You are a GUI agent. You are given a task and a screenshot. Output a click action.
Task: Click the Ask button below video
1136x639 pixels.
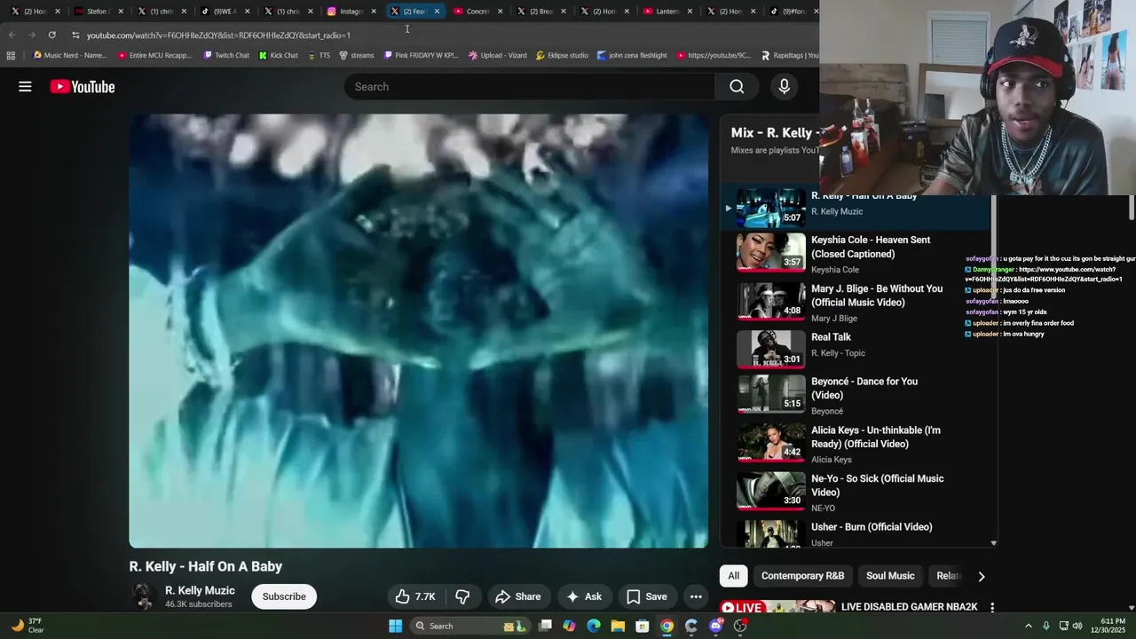pyautogui.click(x=584, y=596)
